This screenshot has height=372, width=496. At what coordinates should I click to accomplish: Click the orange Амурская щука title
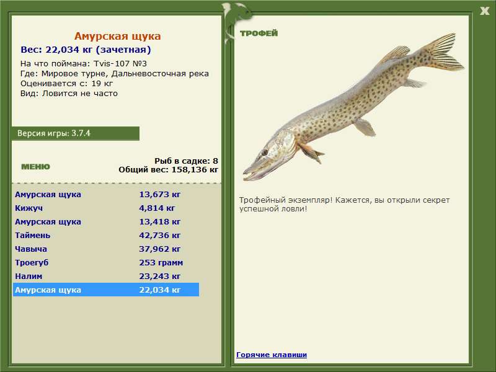pos(117,37)
